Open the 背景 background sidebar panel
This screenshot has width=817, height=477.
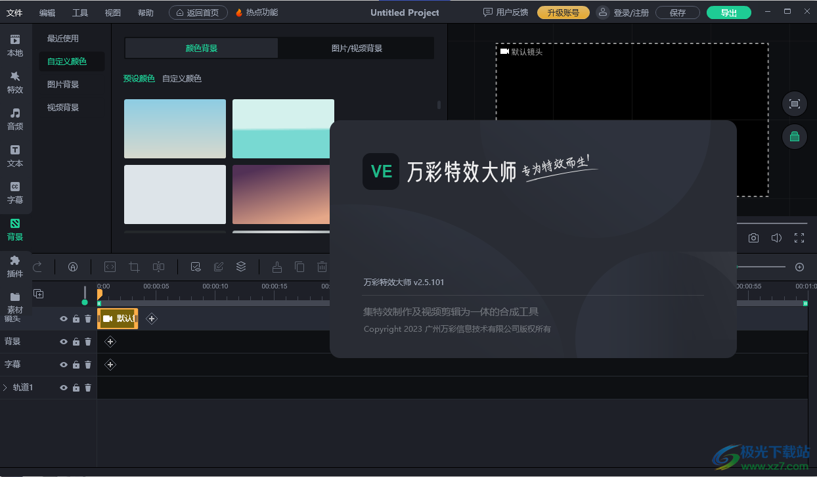(15, 229)
